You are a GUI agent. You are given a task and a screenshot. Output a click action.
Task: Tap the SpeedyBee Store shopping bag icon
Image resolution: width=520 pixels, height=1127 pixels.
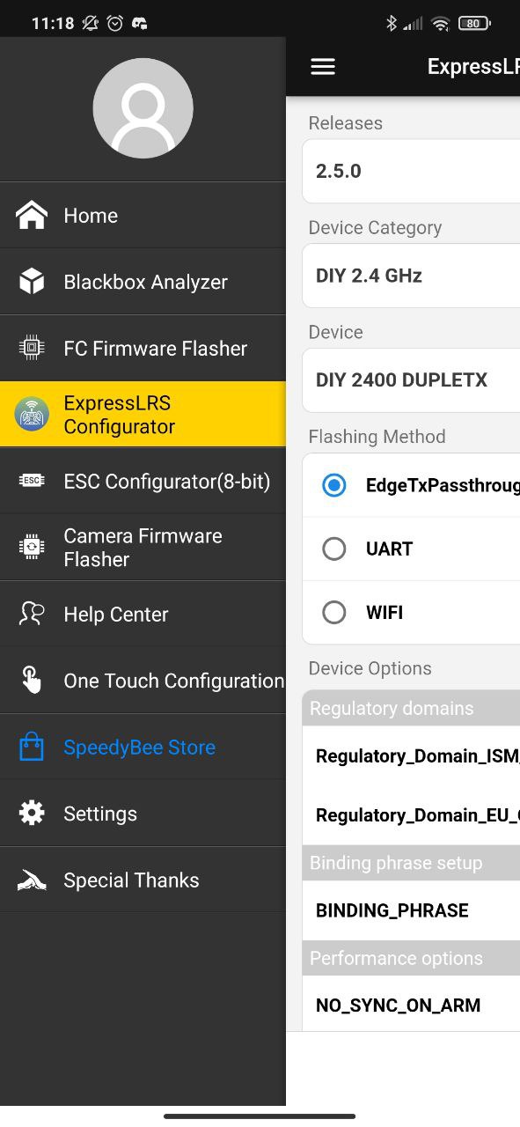(x=32, y=747)
